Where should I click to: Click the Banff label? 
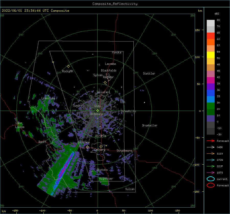[x=42, y=142]
